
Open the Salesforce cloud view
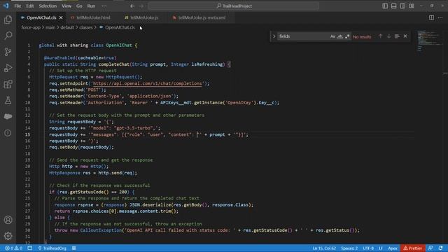coord(8,117)
